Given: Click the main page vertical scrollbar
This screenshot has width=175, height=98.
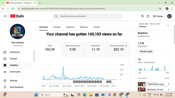Looking at the screenshot, I should tap(174, 34).
